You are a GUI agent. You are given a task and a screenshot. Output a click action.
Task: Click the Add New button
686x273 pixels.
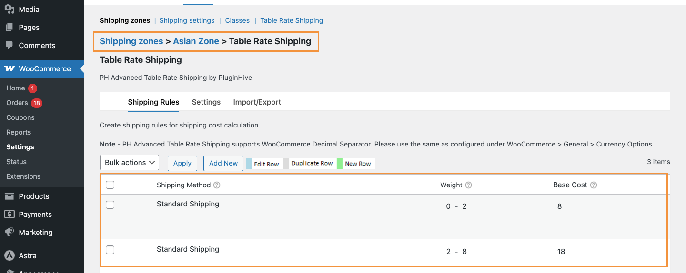coord(223,163)
